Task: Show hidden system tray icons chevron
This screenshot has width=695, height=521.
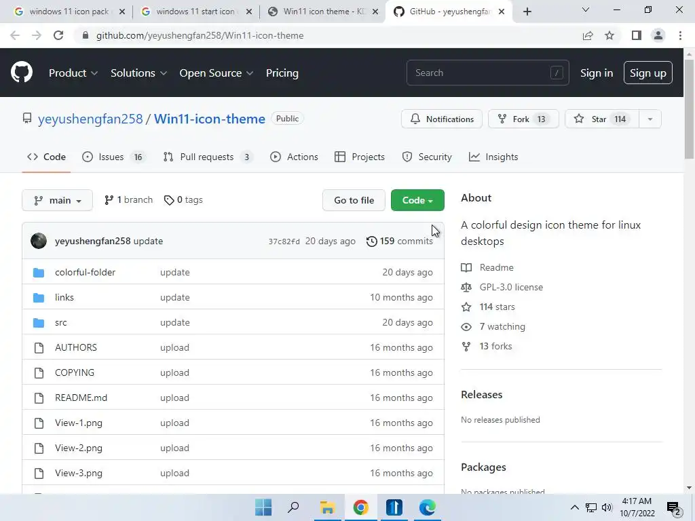Action: click(574, 507)
